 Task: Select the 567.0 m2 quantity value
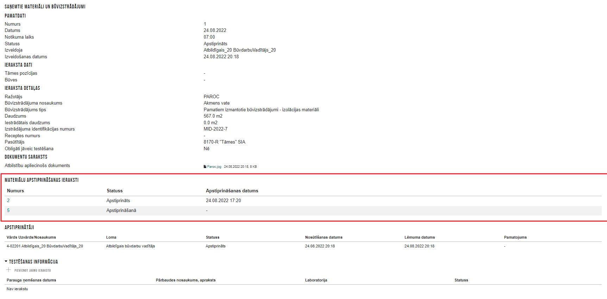[213, 116]
